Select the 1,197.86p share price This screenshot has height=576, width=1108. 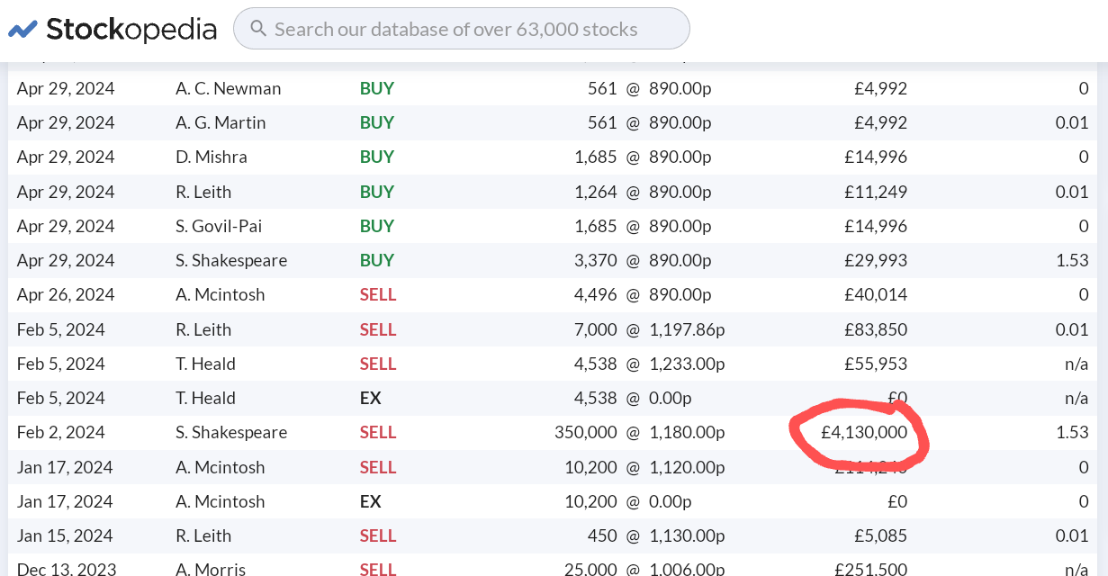point(687,329)
